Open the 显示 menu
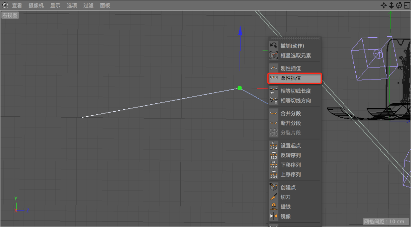This screenshot has height=227, width=411. point(55,5)
